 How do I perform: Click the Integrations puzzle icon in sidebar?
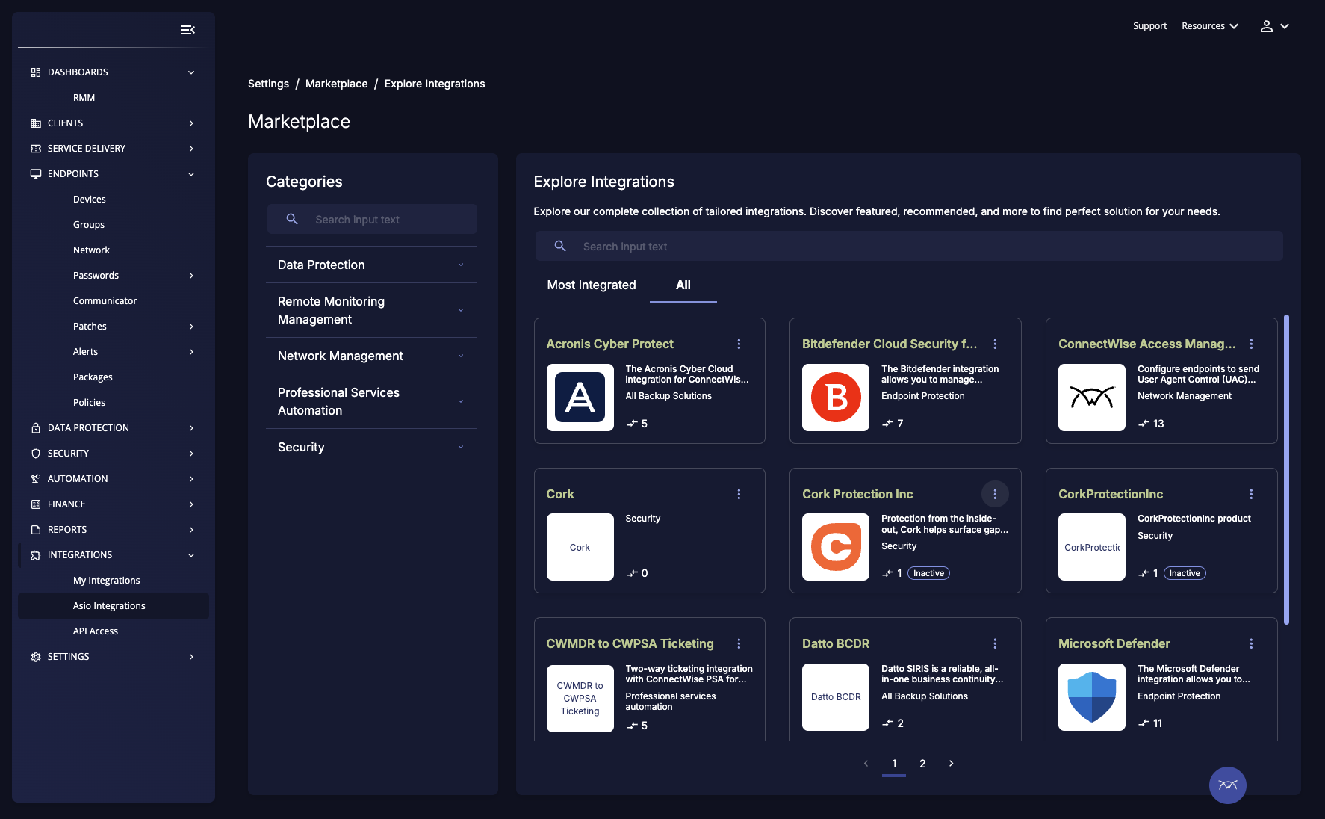coord(36,555)
